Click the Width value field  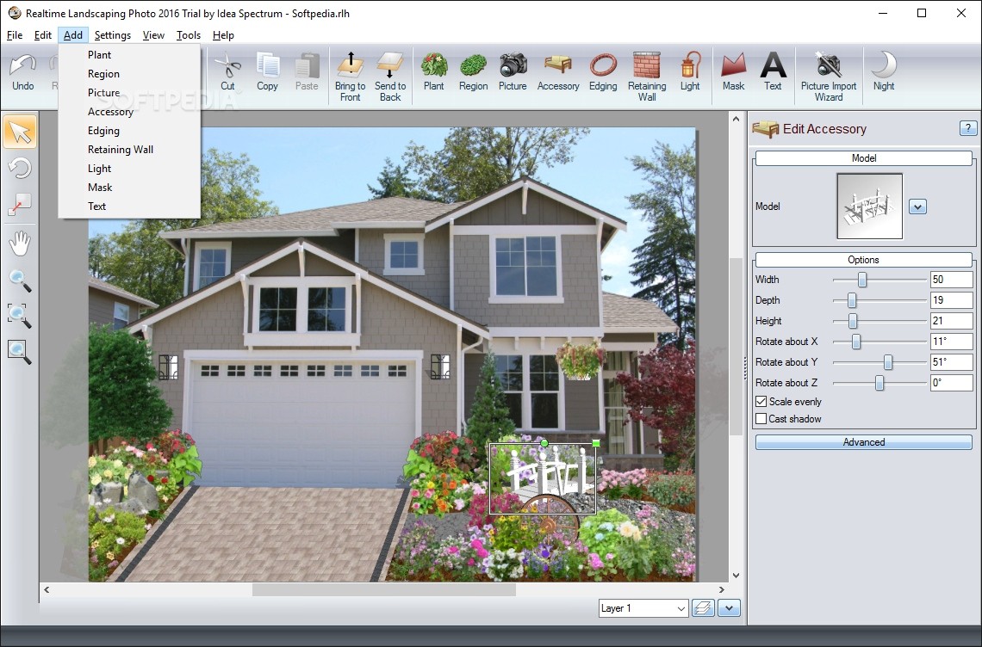951,280
